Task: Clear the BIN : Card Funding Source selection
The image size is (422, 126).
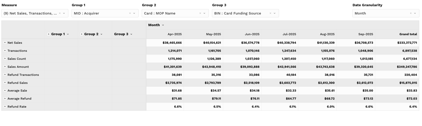Action: pos(270,13)
